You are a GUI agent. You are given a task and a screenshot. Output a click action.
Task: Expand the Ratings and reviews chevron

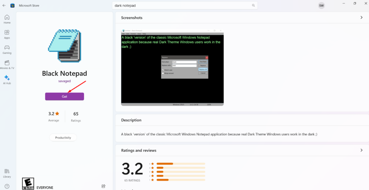(361, 150)
